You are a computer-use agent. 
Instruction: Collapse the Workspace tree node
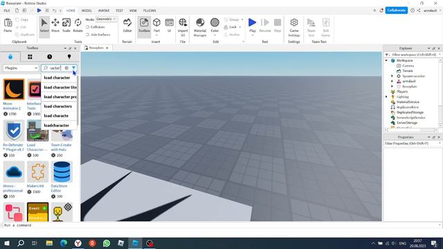coord(386,60)
